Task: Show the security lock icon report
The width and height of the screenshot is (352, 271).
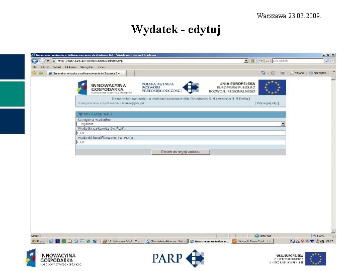Action: (252, 61)
